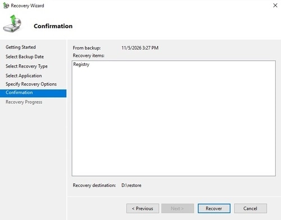The width and height of the screenshot is (281, 220).
Task: Select the Select Backup Date step
Action: tap(25, 57)
